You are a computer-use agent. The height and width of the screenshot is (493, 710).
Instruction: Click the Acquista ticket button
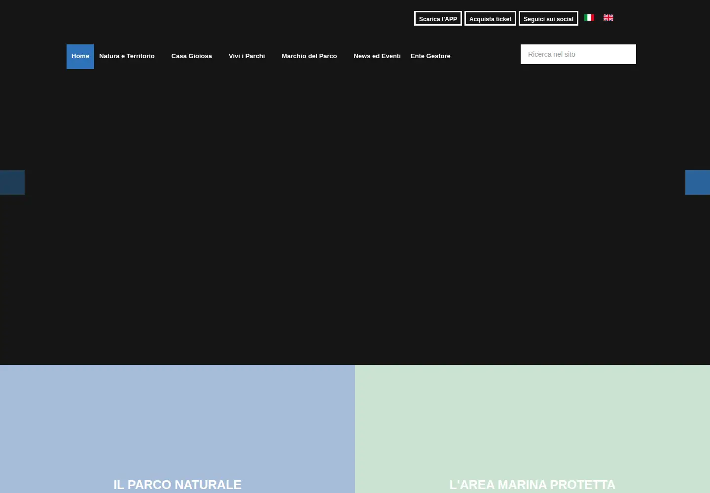tap(490, 18)
